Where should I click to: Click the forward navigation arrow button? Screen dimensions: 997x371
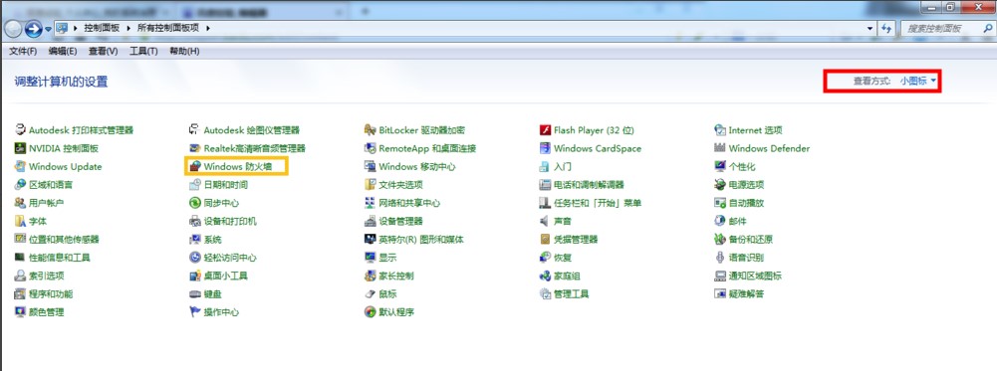coord(33,29)
